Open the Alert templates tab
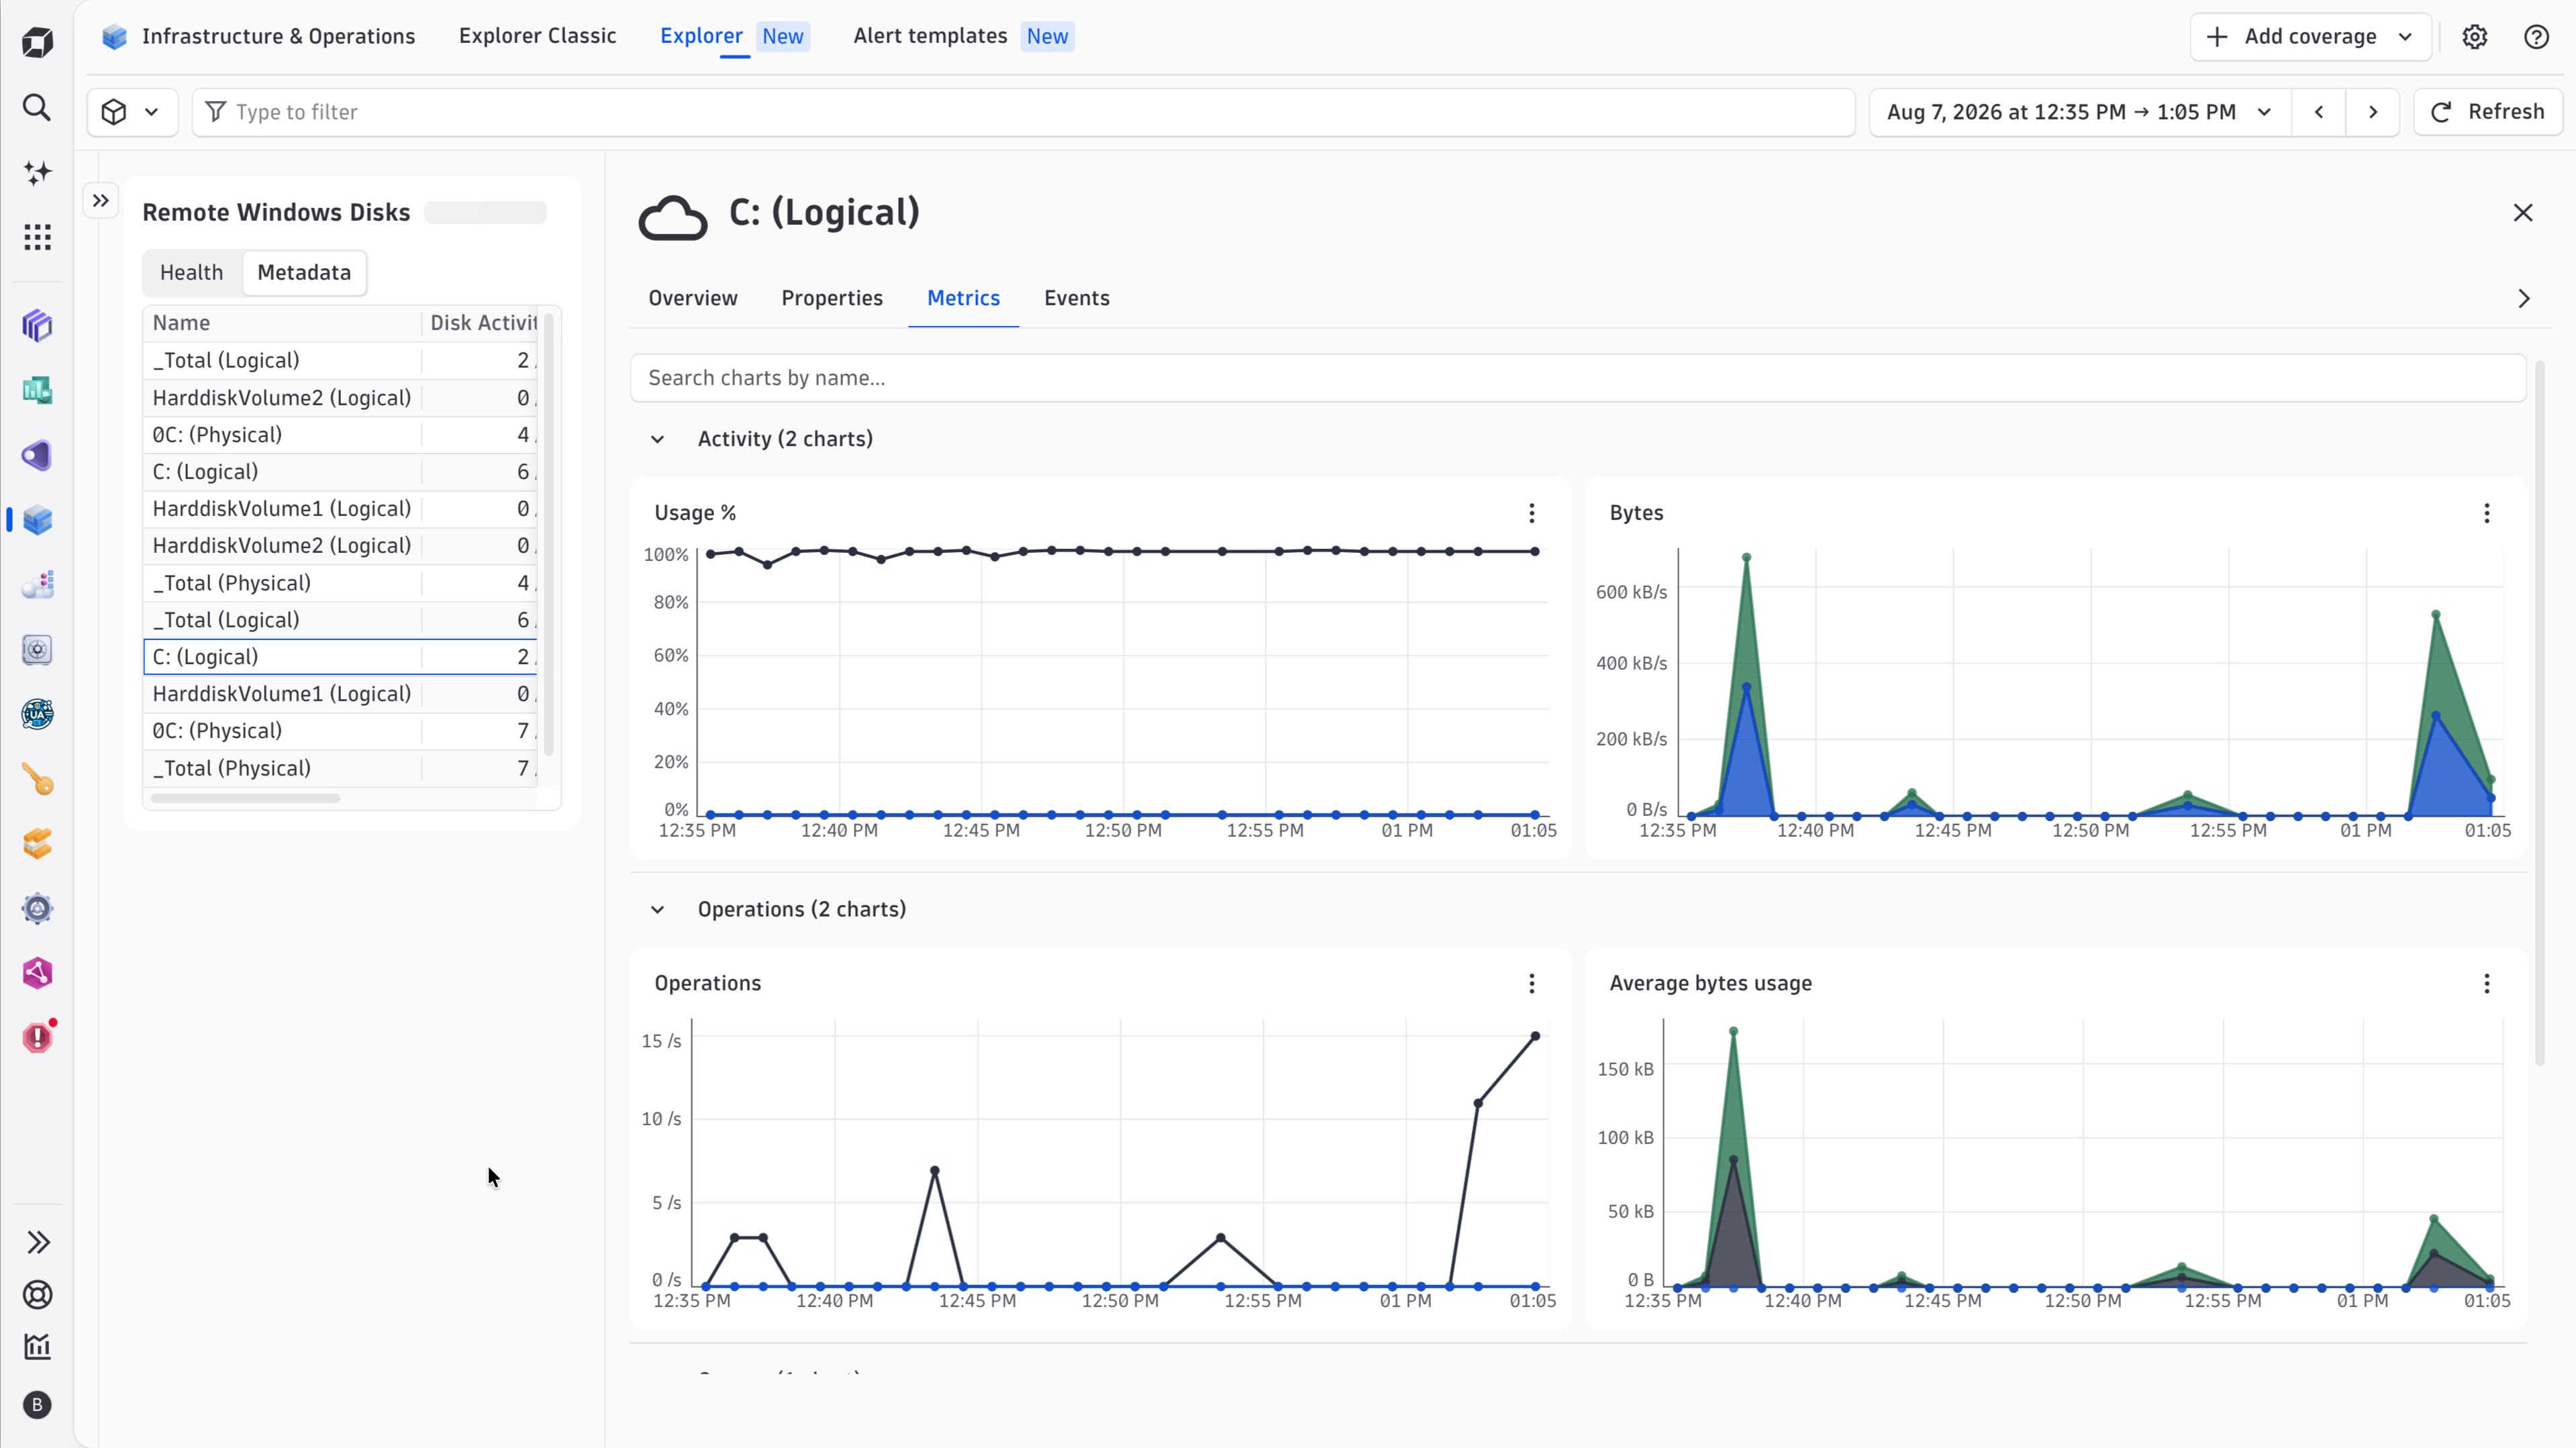Image resolution: width=2576 pixels, height=1448 pixels. (963, 36)
